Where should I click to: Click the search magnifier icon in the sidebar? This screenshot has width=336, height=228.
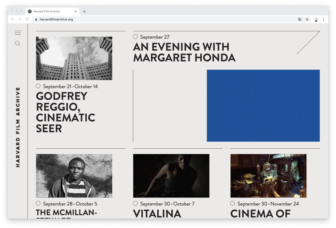pyautogui.click(x=18, y=44)
